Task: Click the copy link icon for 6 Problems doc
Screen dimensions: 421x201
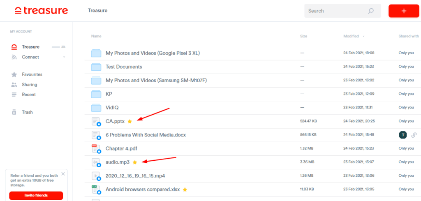Action: tap(414, 135)
